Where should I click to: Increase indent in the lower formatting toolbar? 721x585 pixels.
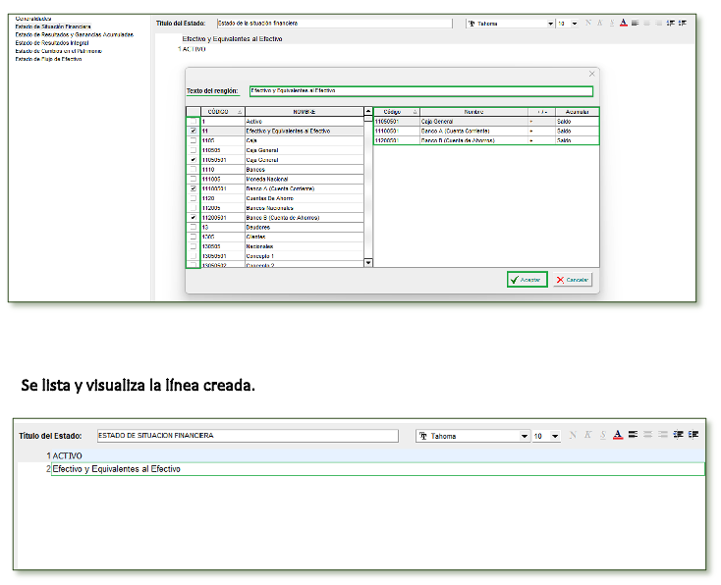[x=693, y=435]
